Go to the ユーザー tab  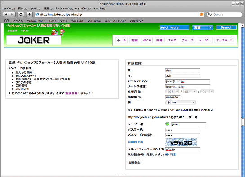tap(205, 40)
